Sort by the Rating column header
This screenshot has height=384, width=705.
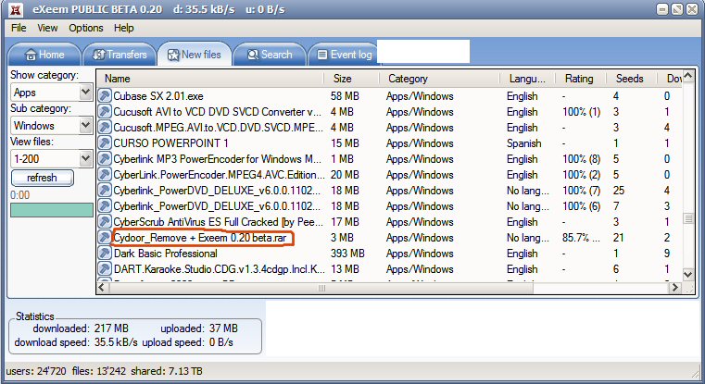click(x=581, y=79)
